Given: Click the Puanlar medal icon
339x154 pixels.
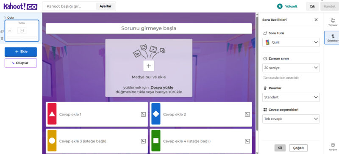Looking at the screenshot, I should tap(265, 88).
